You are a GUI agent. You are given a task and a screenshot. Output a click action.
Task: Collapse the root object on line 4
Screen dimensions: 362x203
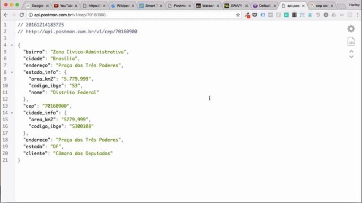12,45
